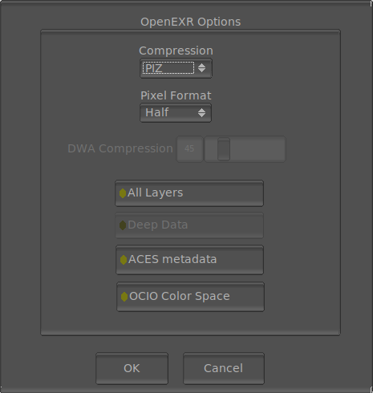
Task: Enable the ACES metadata option
Action: pyautogui.click(x=189, y=260)
